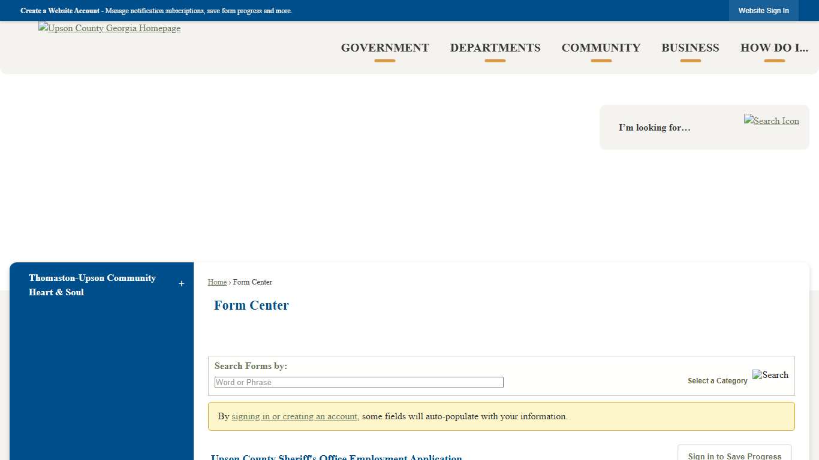
Task: Click the Word or Phrase search field
Action: tap(359, 382)
